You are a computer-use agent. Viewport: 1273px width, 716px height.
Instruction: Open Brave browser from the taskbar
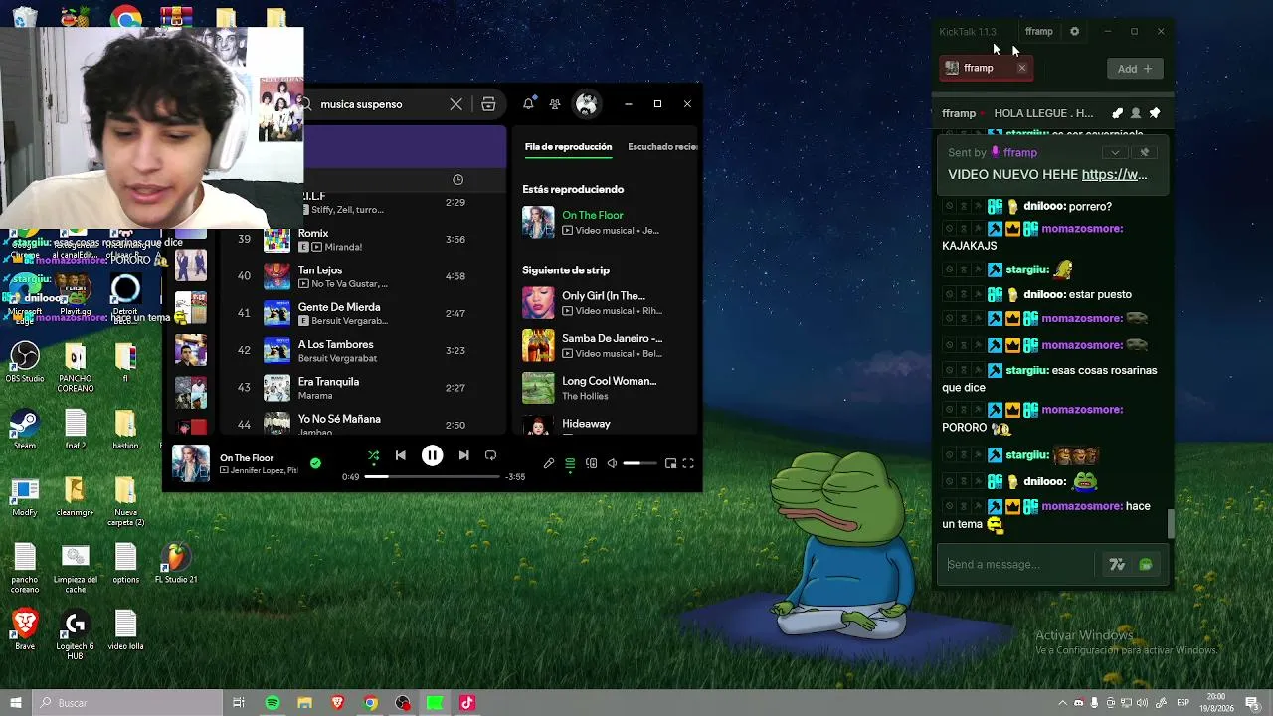pyautogui.click(x=337, y=703)
